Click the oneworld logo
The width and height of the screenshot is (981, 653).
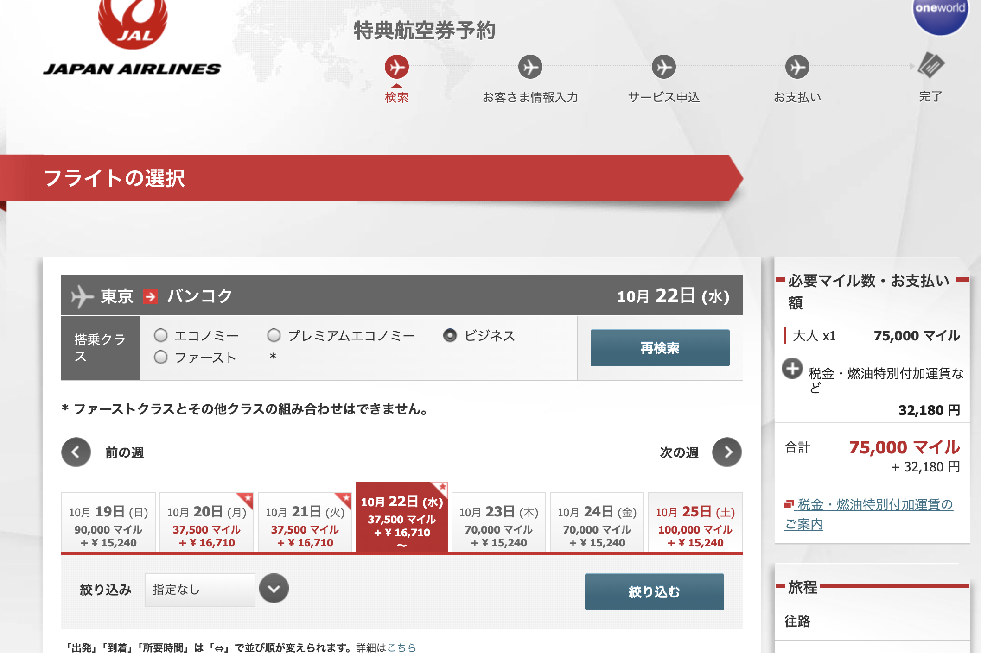941,16
